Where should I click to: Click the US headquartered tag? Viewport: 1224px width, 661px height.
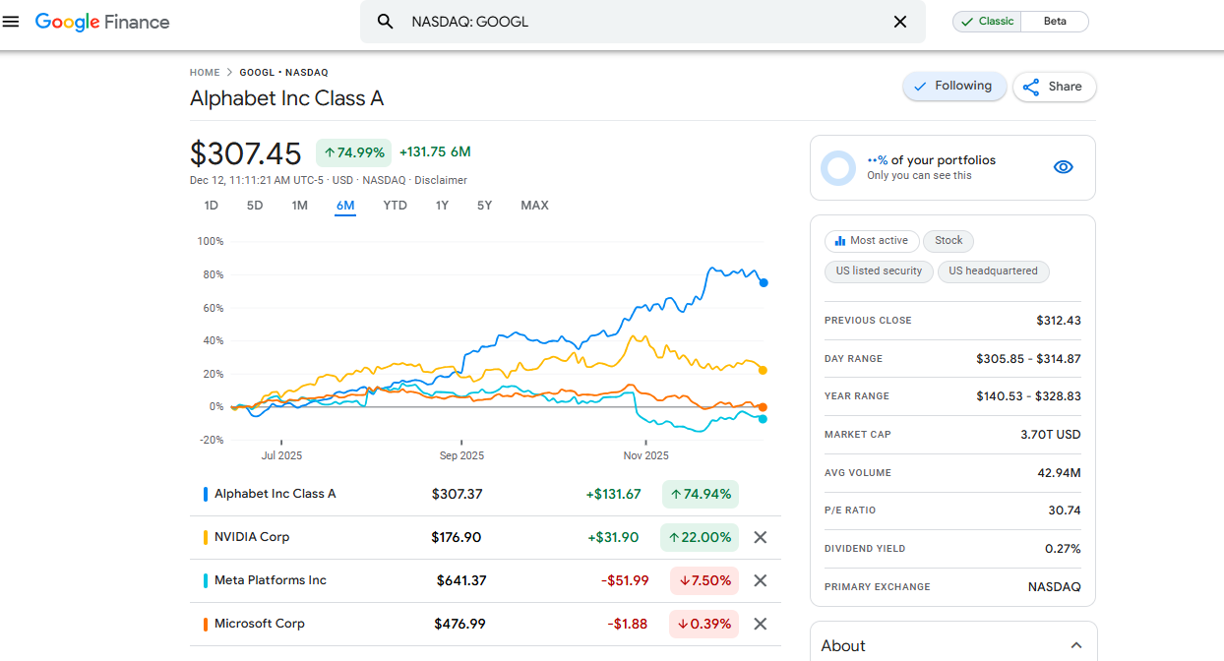(993, 271)
